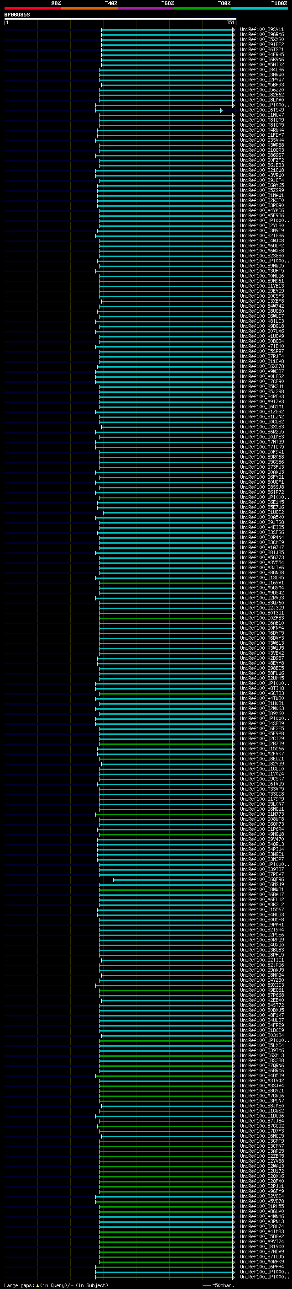Click the purple ~60% identity legend segment
The width and height of the screenshot is (292, 1289).
(x=146, y=8)
